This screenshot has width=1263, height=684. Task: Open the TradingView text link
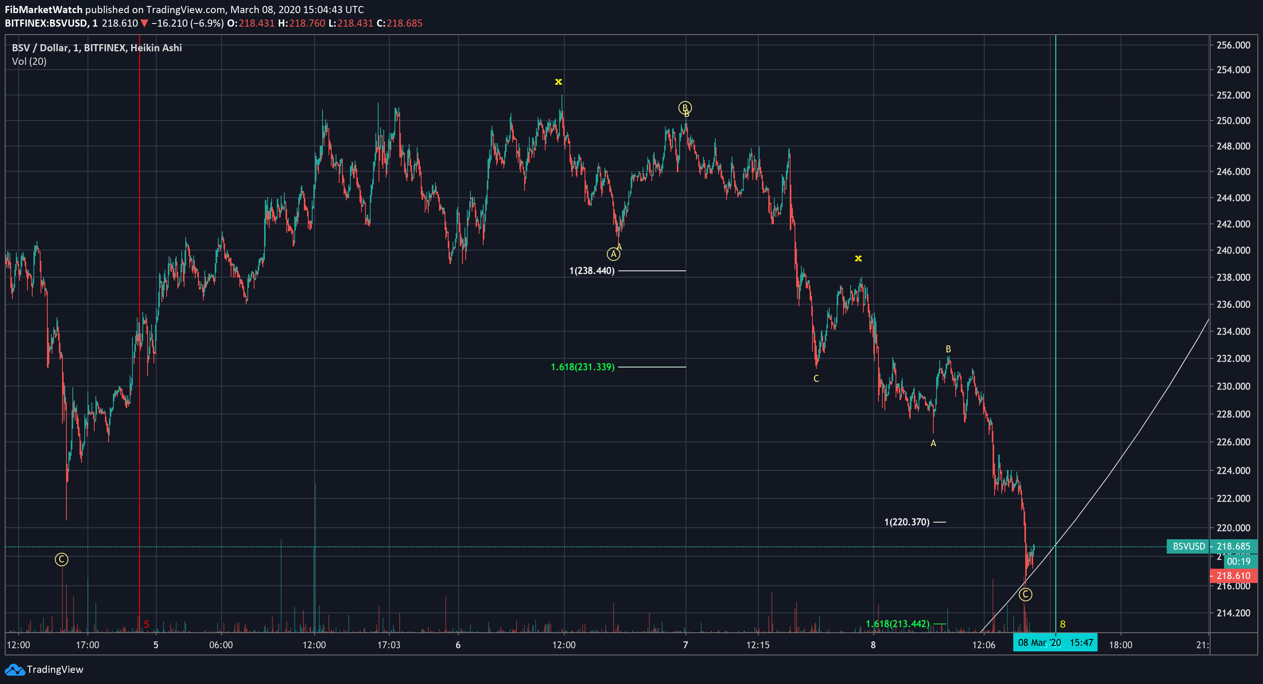coord(55,669)
